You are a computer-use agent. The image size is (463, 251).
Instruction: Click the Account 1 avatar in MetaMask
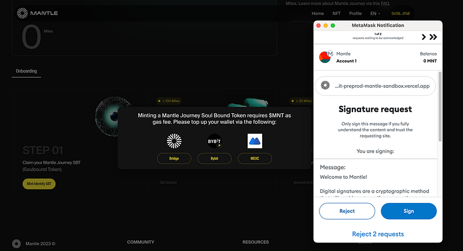325,57
